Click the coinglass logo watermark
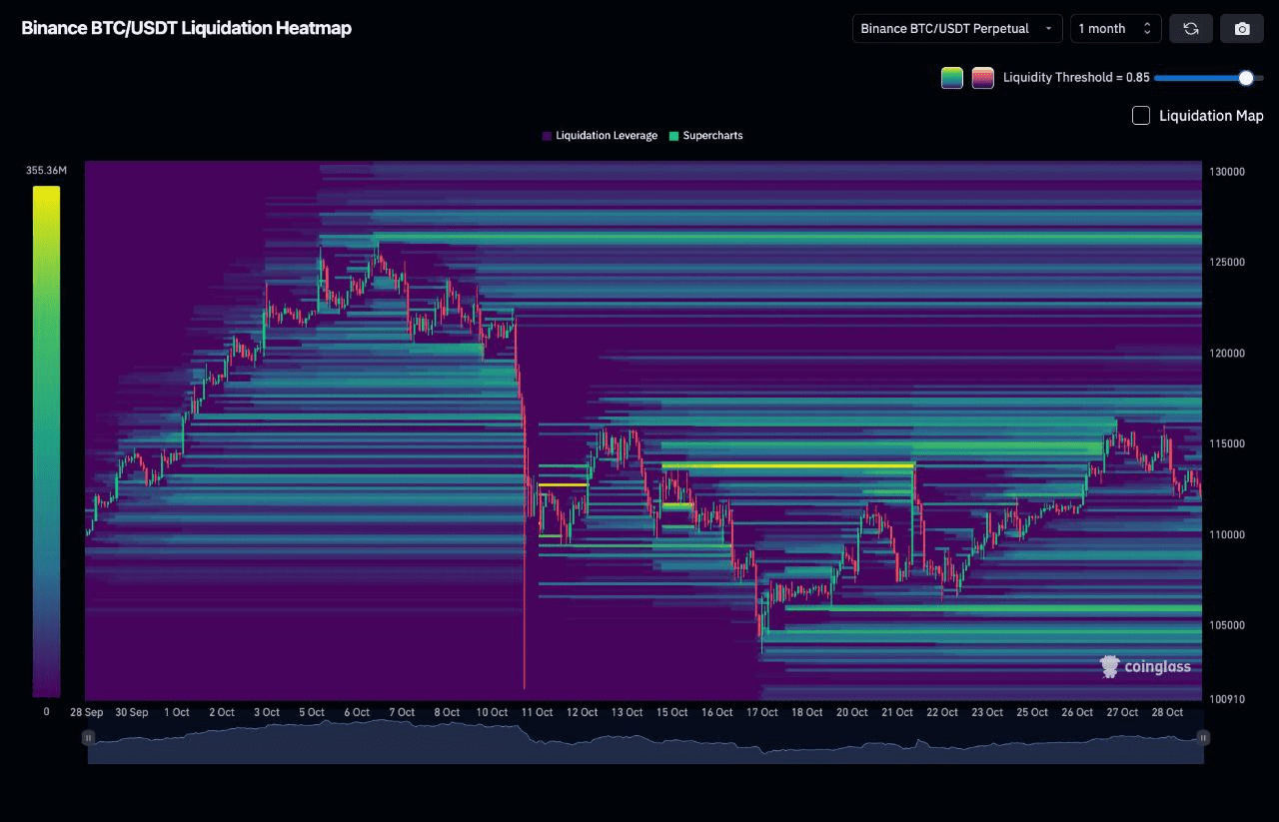Viewport: 1279px width, 822px height. pos(1145,666)
